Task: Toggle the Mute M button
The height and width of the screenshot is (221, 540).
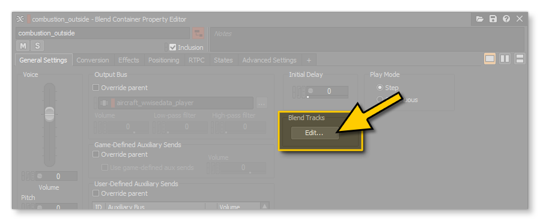Action: pyautogui.click(x=23, y=46)
